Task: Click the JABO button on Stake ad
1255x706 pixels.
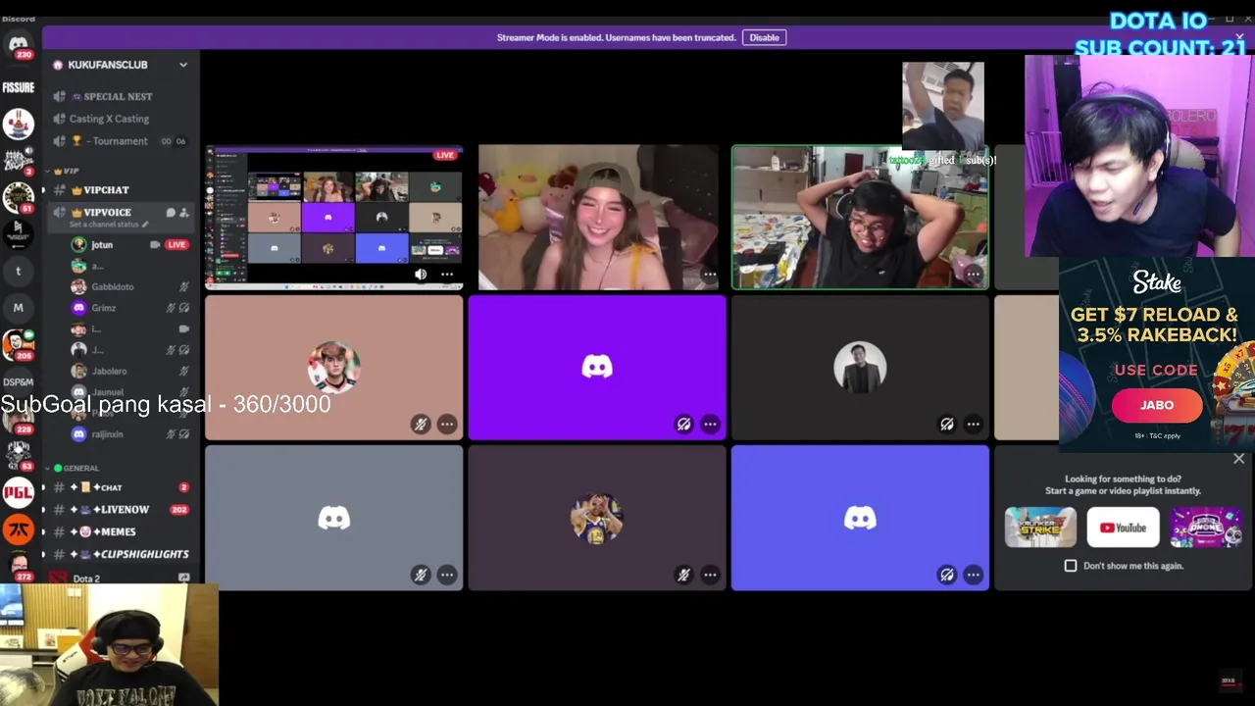Action: point(1157,405)
